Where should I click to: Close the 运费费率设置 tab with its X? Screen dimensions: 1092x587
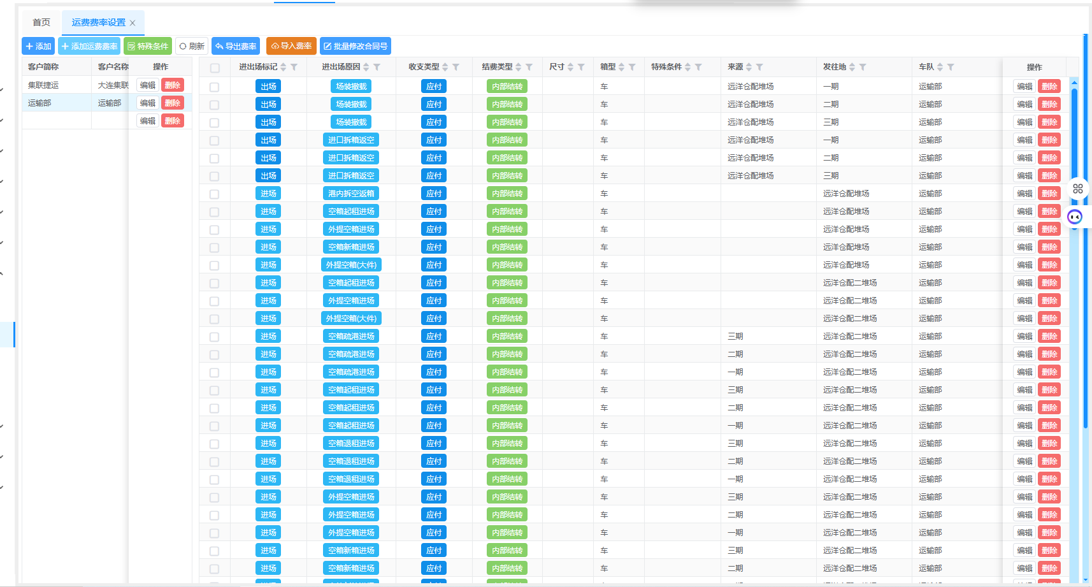[133, 23]
